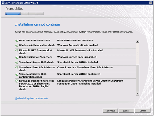Image resolution: width=154 pixels, height=116 pixels.
Task: Go back with the Previous button
Action: (x=110, y=111)
